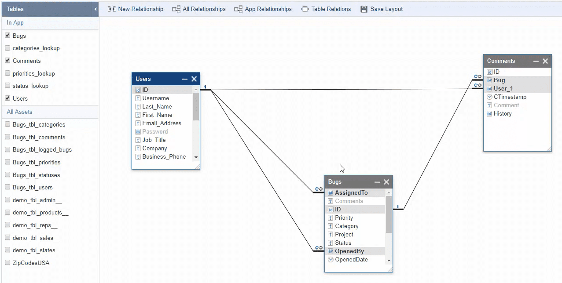562x283 pixels.
Task: Minimize the Users table box
Action: click(x=185, y=79)
